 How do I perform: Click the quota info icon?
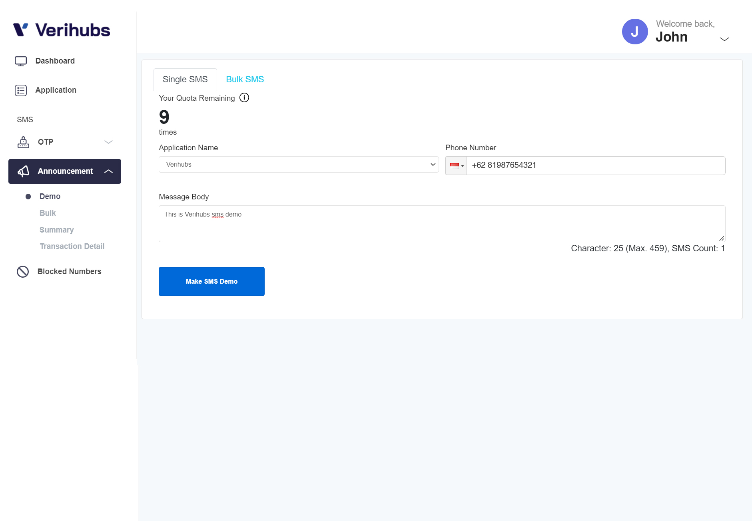point(244,97)
